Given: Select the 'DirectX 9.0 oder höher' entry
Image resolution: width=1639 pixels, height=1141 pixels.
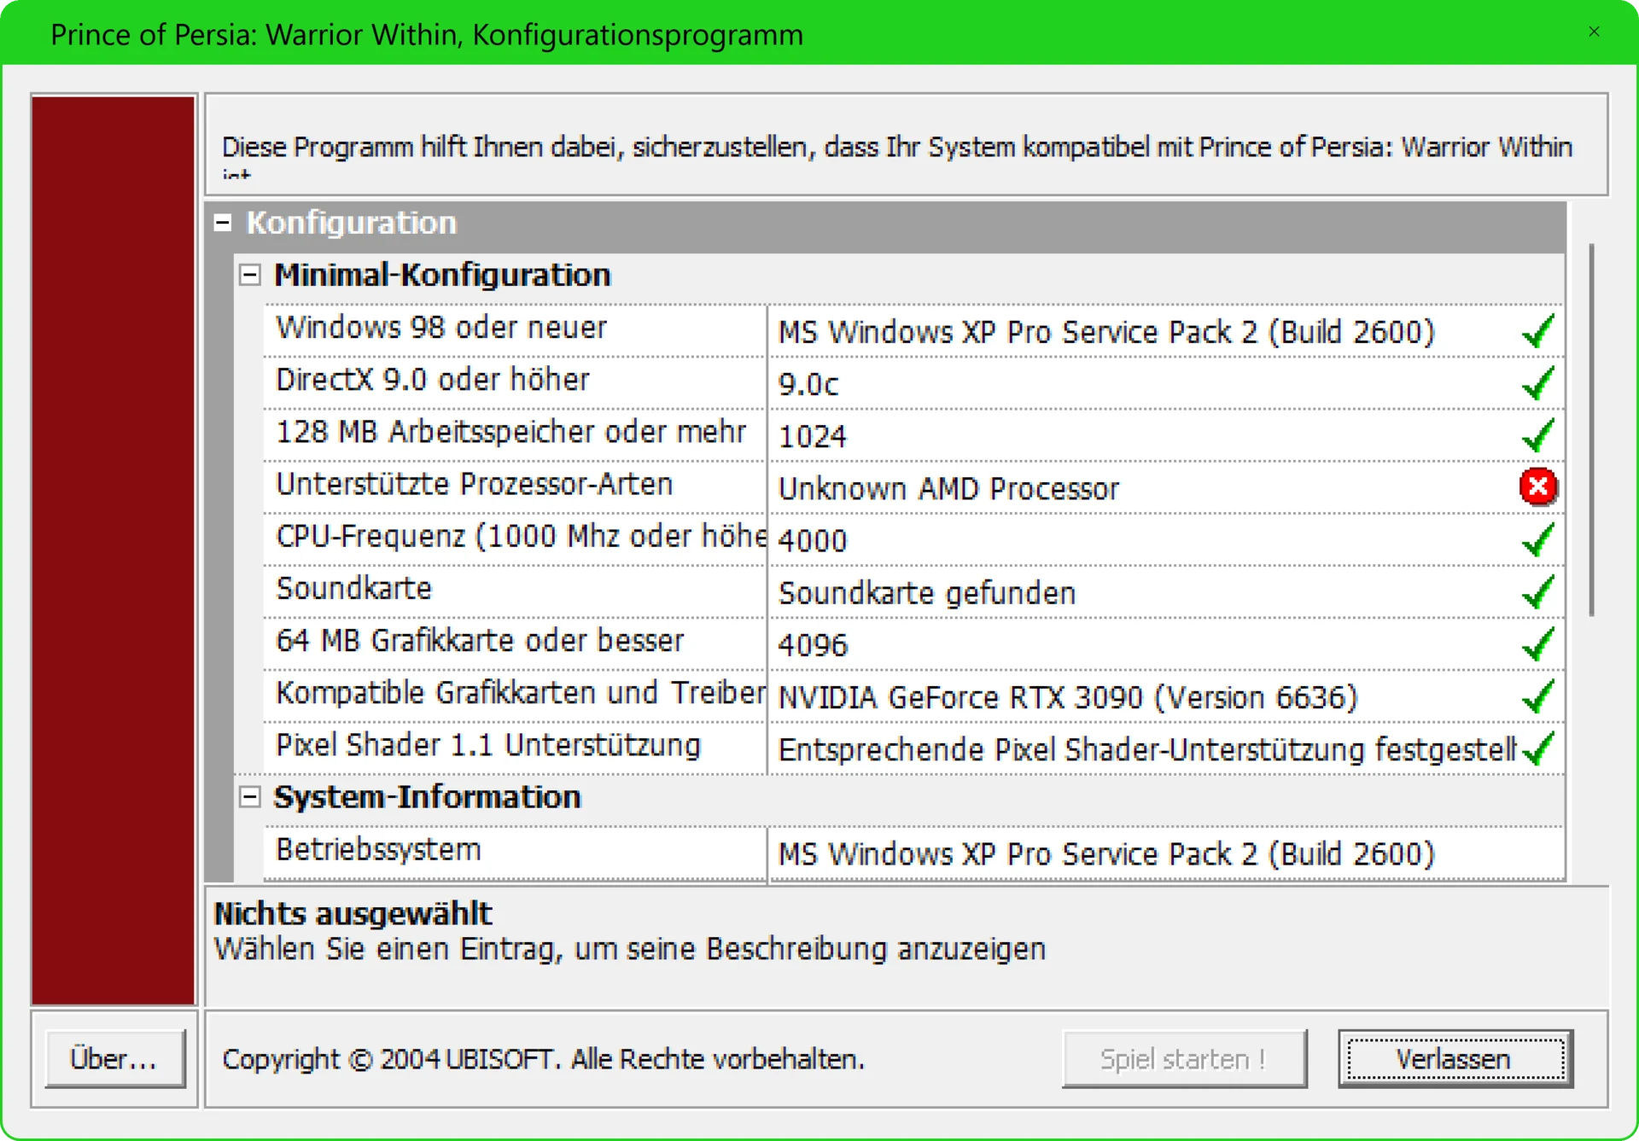Looking at the screenshot, I should 433,380.
